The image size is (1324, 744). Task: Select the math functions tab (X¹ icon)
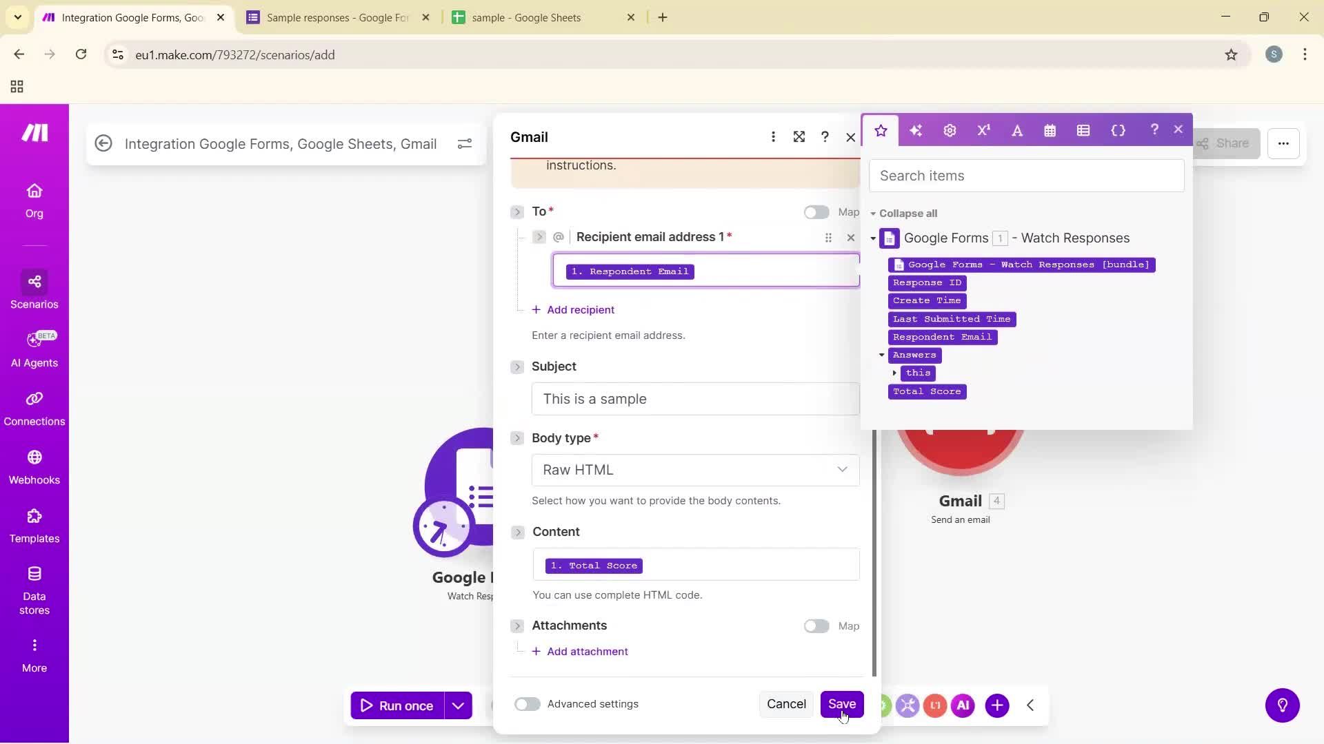[x=983, y=130]
